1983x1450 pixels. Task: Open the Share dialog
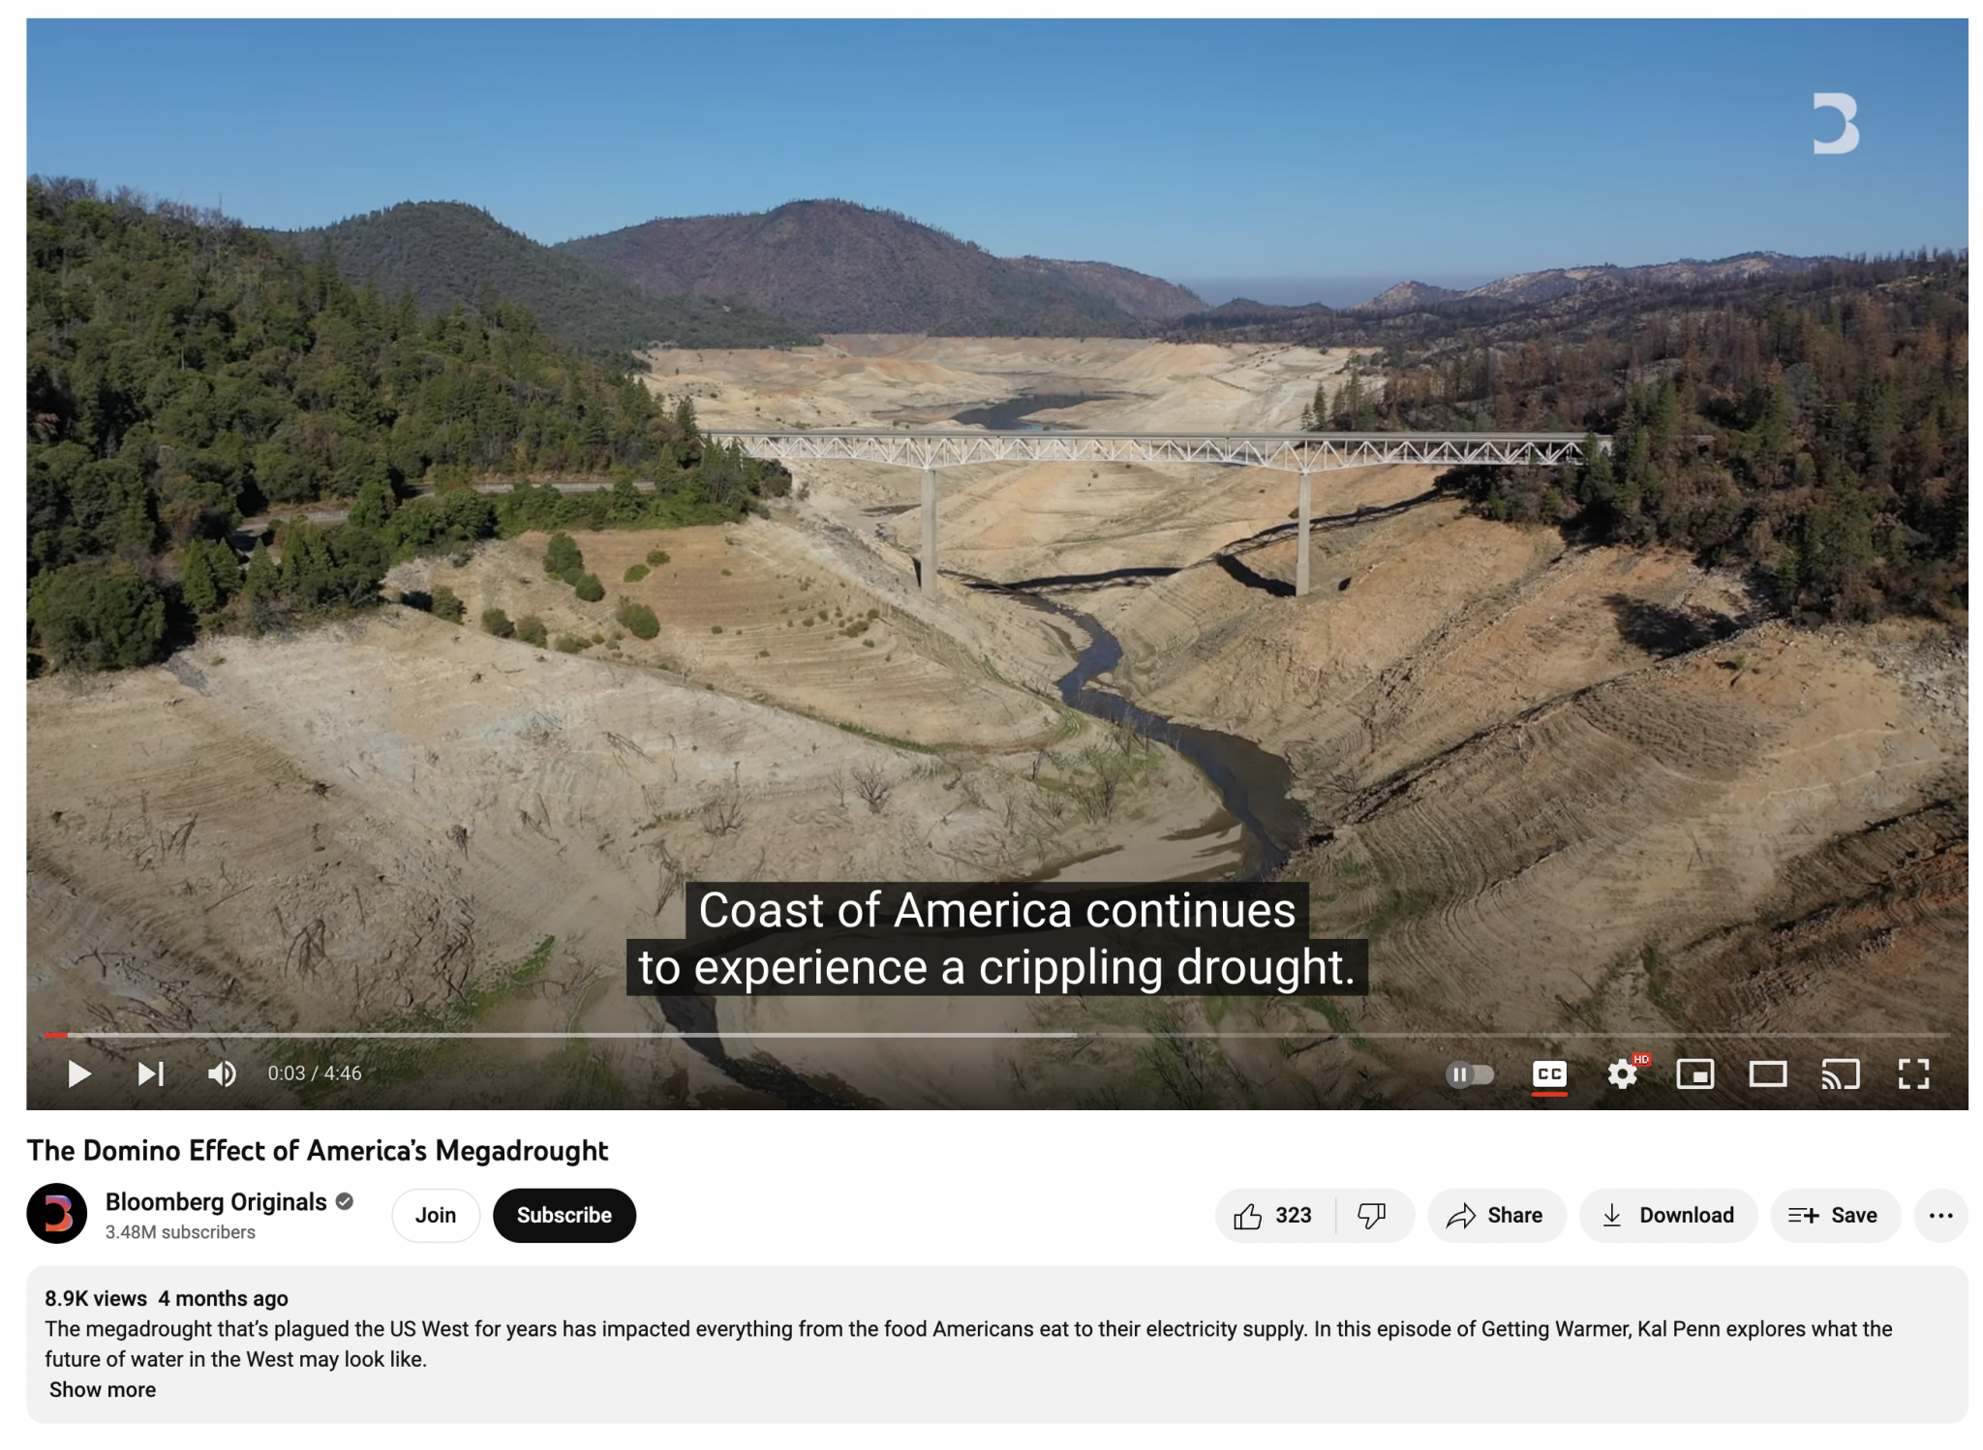[1496, 1216]
